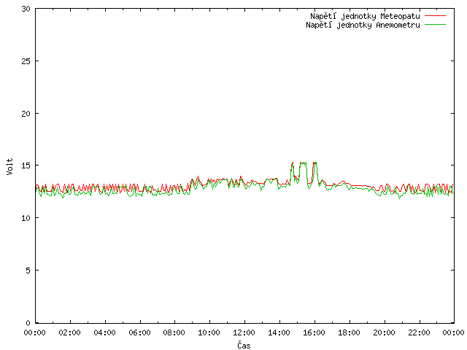Click the y-axis value 15
The width and height of the screenshot is (467, 350).
(26, 166)
